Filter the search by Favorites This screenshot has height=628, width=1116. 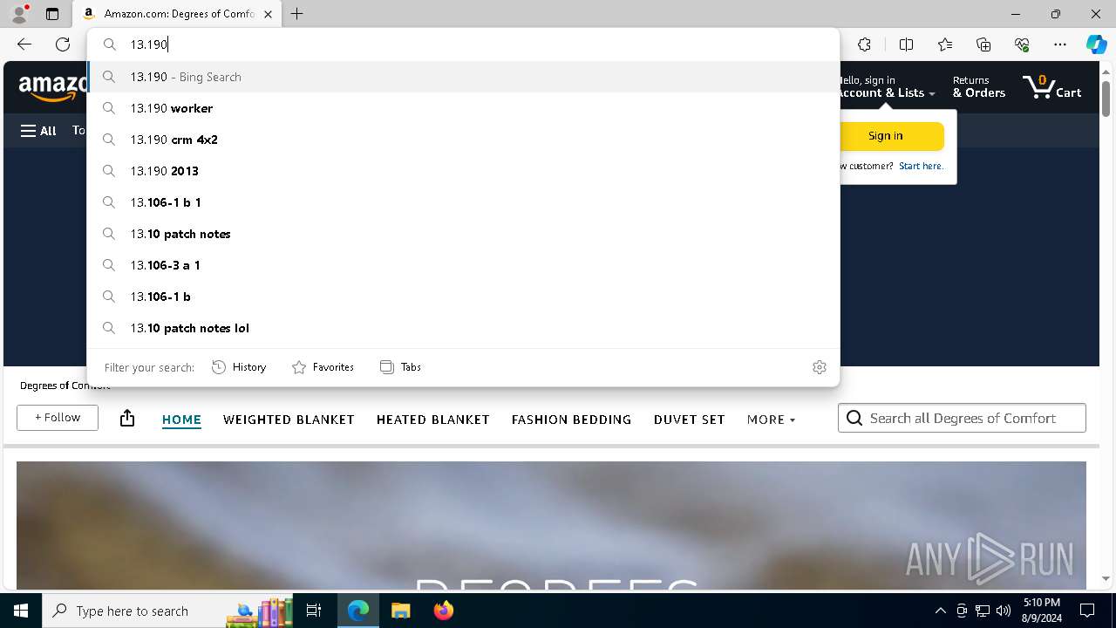click(x=323, y=367)
